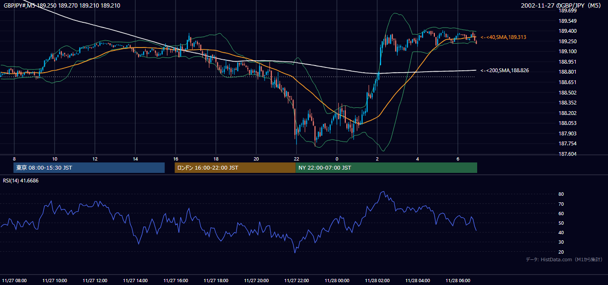Click hour tick 10 under price chart
This screenshot has width=608, height=285.
[55, 159]
